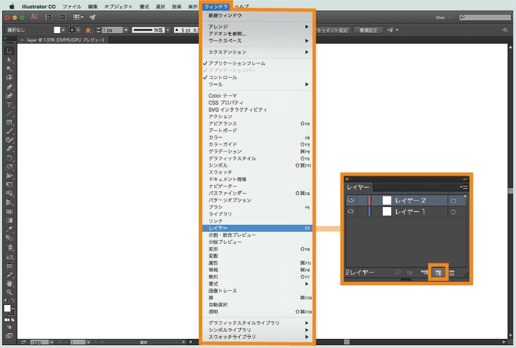The image size is (516, 348).
Task: Open the オブジェクト menu in menu bar
Action: (118, 6)
